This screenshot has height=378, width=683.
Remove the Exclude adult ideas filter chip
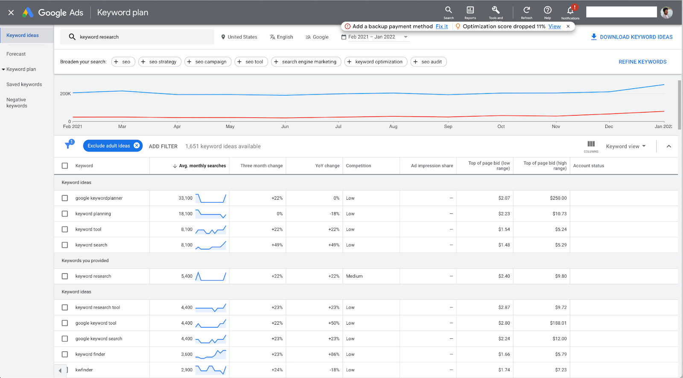[137, 145]
